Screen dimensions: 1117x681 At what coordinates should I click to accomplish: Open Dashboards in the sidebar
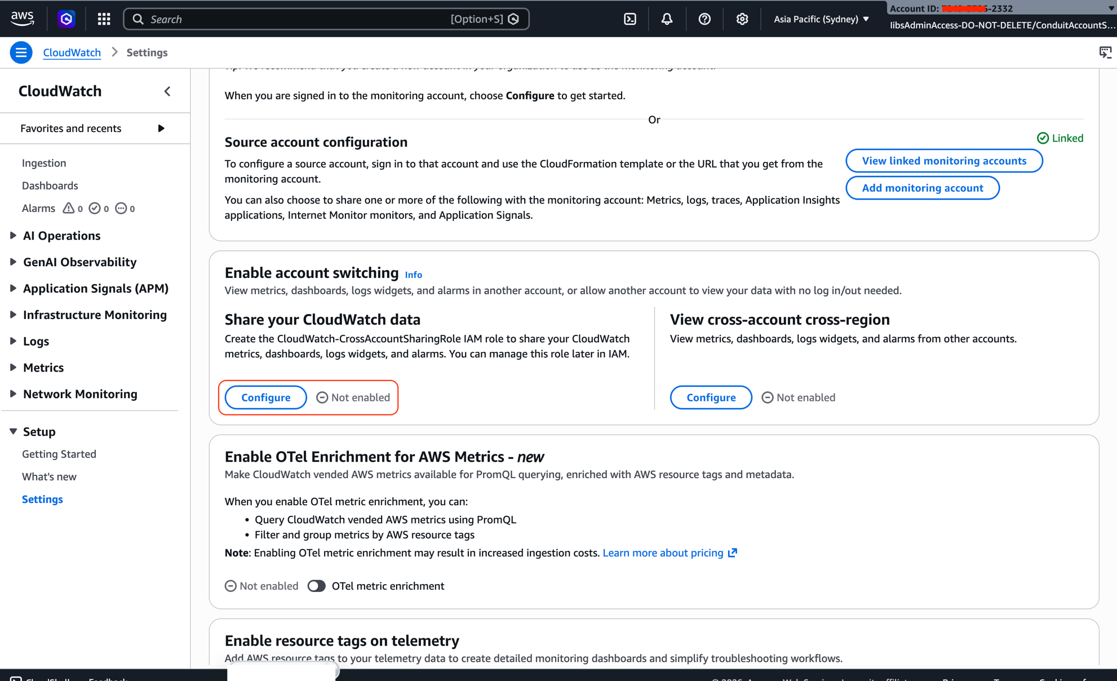50,185
